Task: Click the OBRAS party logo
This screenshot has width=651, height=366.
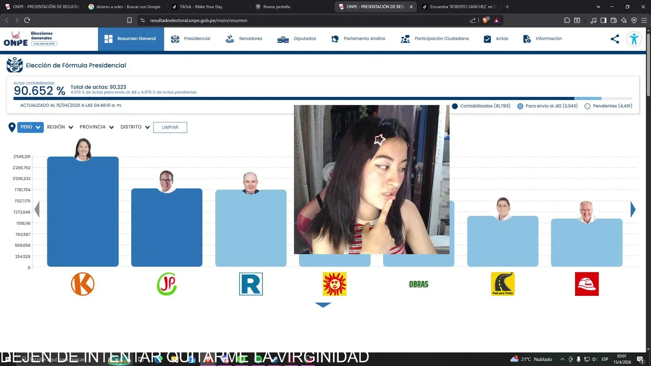Action: tap(419, 284)
